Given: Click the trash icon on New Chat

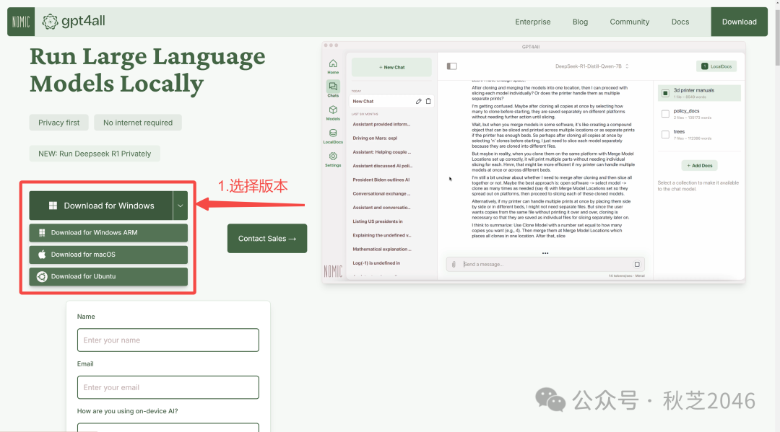Looking at the screenshot, I should [x=428, y=101].
